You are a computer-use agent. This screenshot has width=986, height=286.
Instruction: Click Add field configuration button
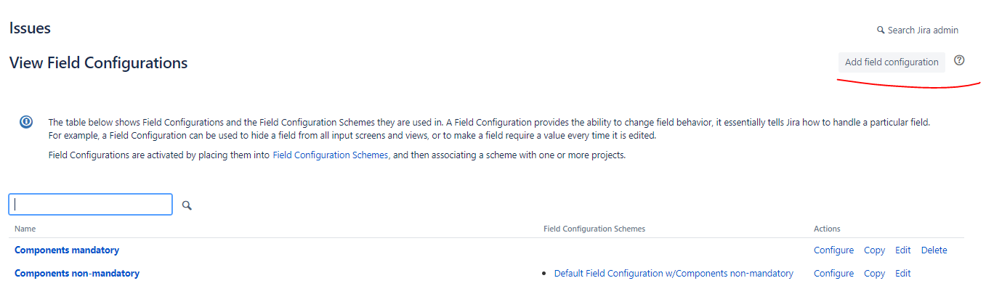pyautogui.click(x=892, y=62)
